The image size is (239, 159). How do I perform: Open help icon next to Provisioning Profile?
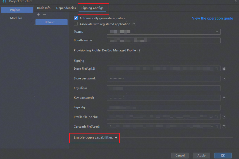(139, 51)
